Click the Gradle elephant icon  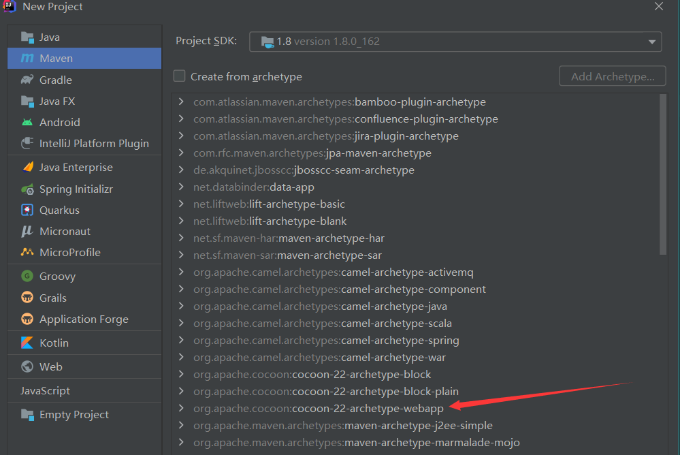coord(27,80)
